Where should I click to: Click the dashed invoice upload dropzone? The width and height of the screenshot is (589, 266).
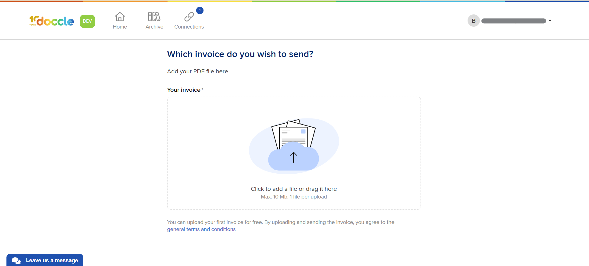[x=294, y=153]
